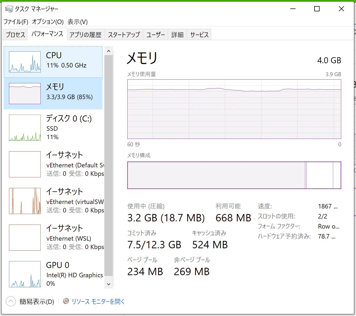356x316 pixels.
Task: Click the メモリ構成 composition bar
Action: tap(234, 175)
